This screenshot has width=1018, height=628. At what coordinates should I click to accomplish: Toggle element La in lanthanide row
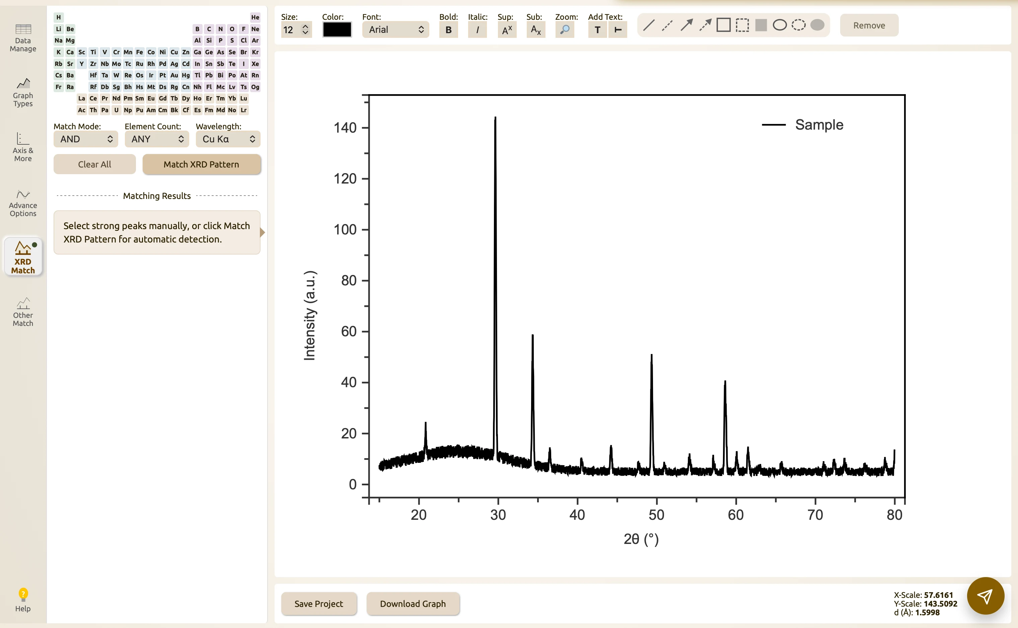click(x=82, y=98)
